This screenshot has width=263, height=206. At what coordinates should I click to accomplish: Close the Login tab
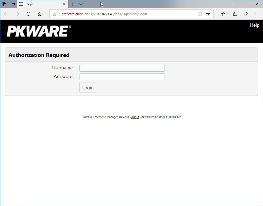point(64,4)
